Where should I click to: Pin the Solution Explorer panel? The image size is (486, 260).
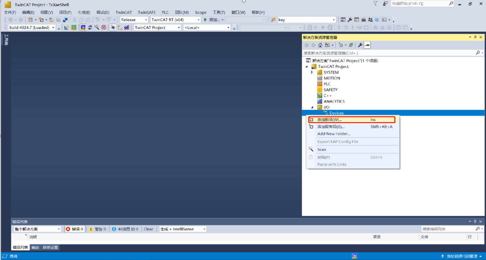(x=475, y=37)
